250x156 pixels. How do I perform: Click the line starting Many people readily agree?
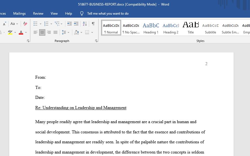coord(116,122)
